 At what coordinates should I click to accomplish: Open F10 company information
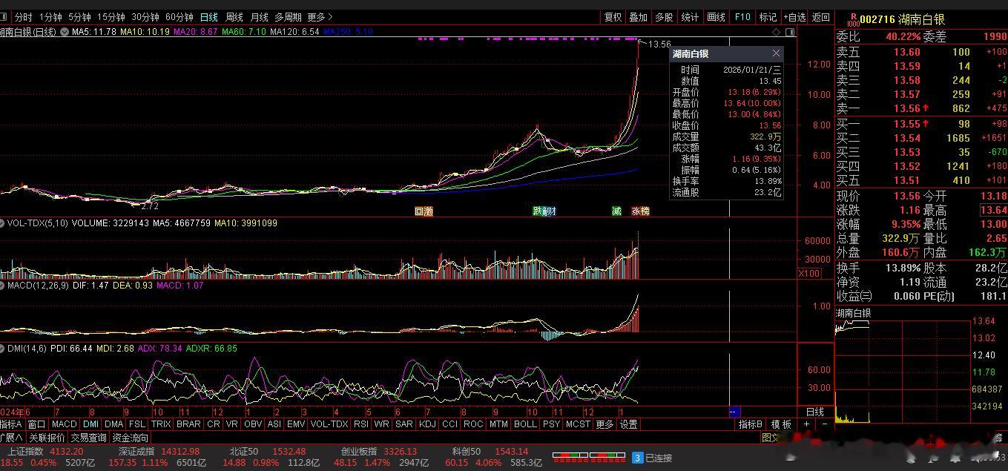(742, 17)
